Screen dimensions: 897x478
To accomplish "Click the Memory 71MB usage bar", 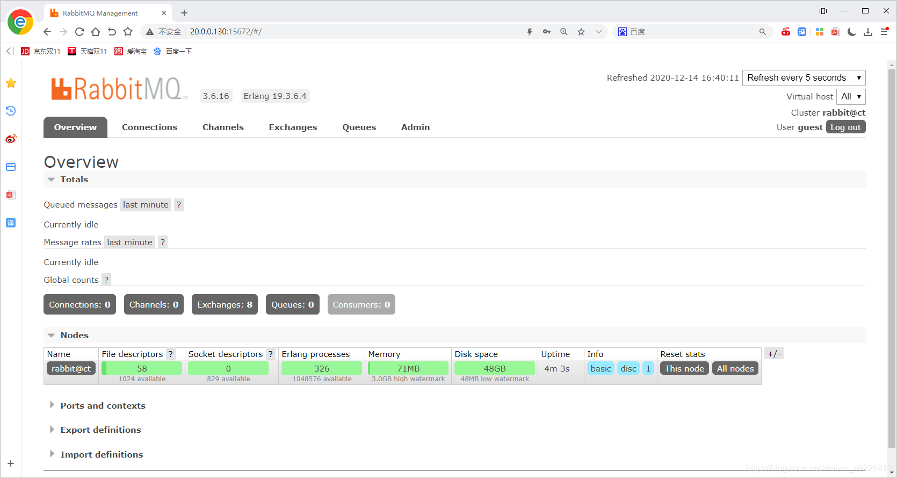I will [408, 368].
